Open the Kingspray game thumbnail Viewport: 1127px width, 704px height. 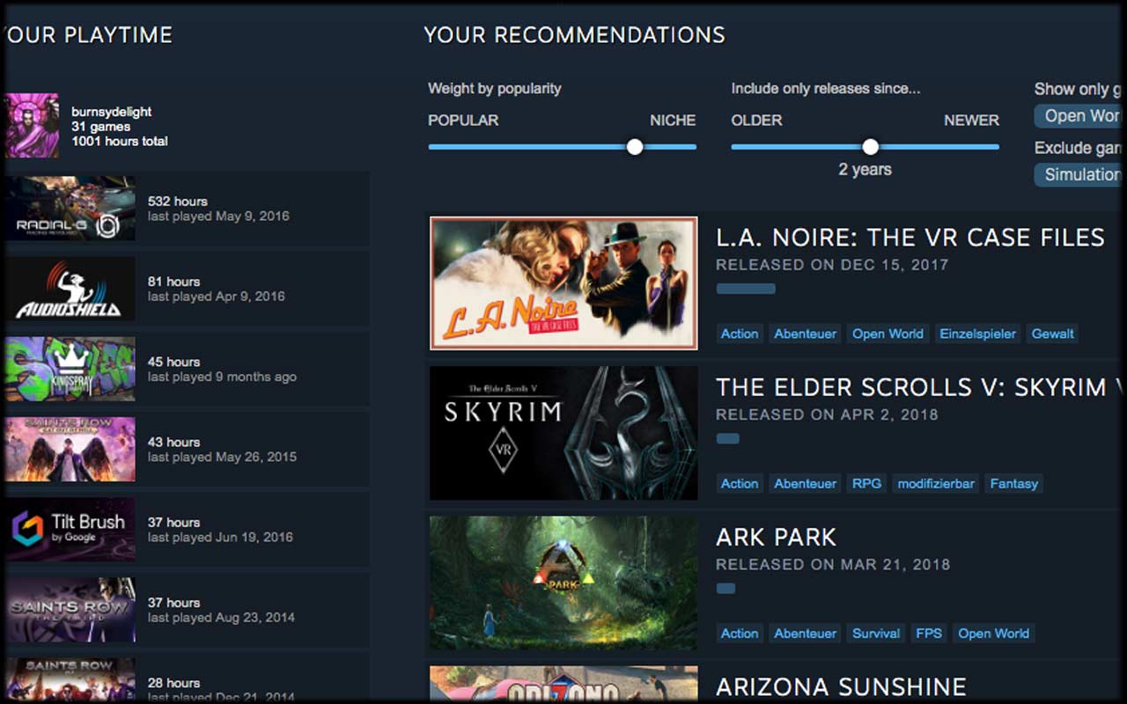pos(70,369)
